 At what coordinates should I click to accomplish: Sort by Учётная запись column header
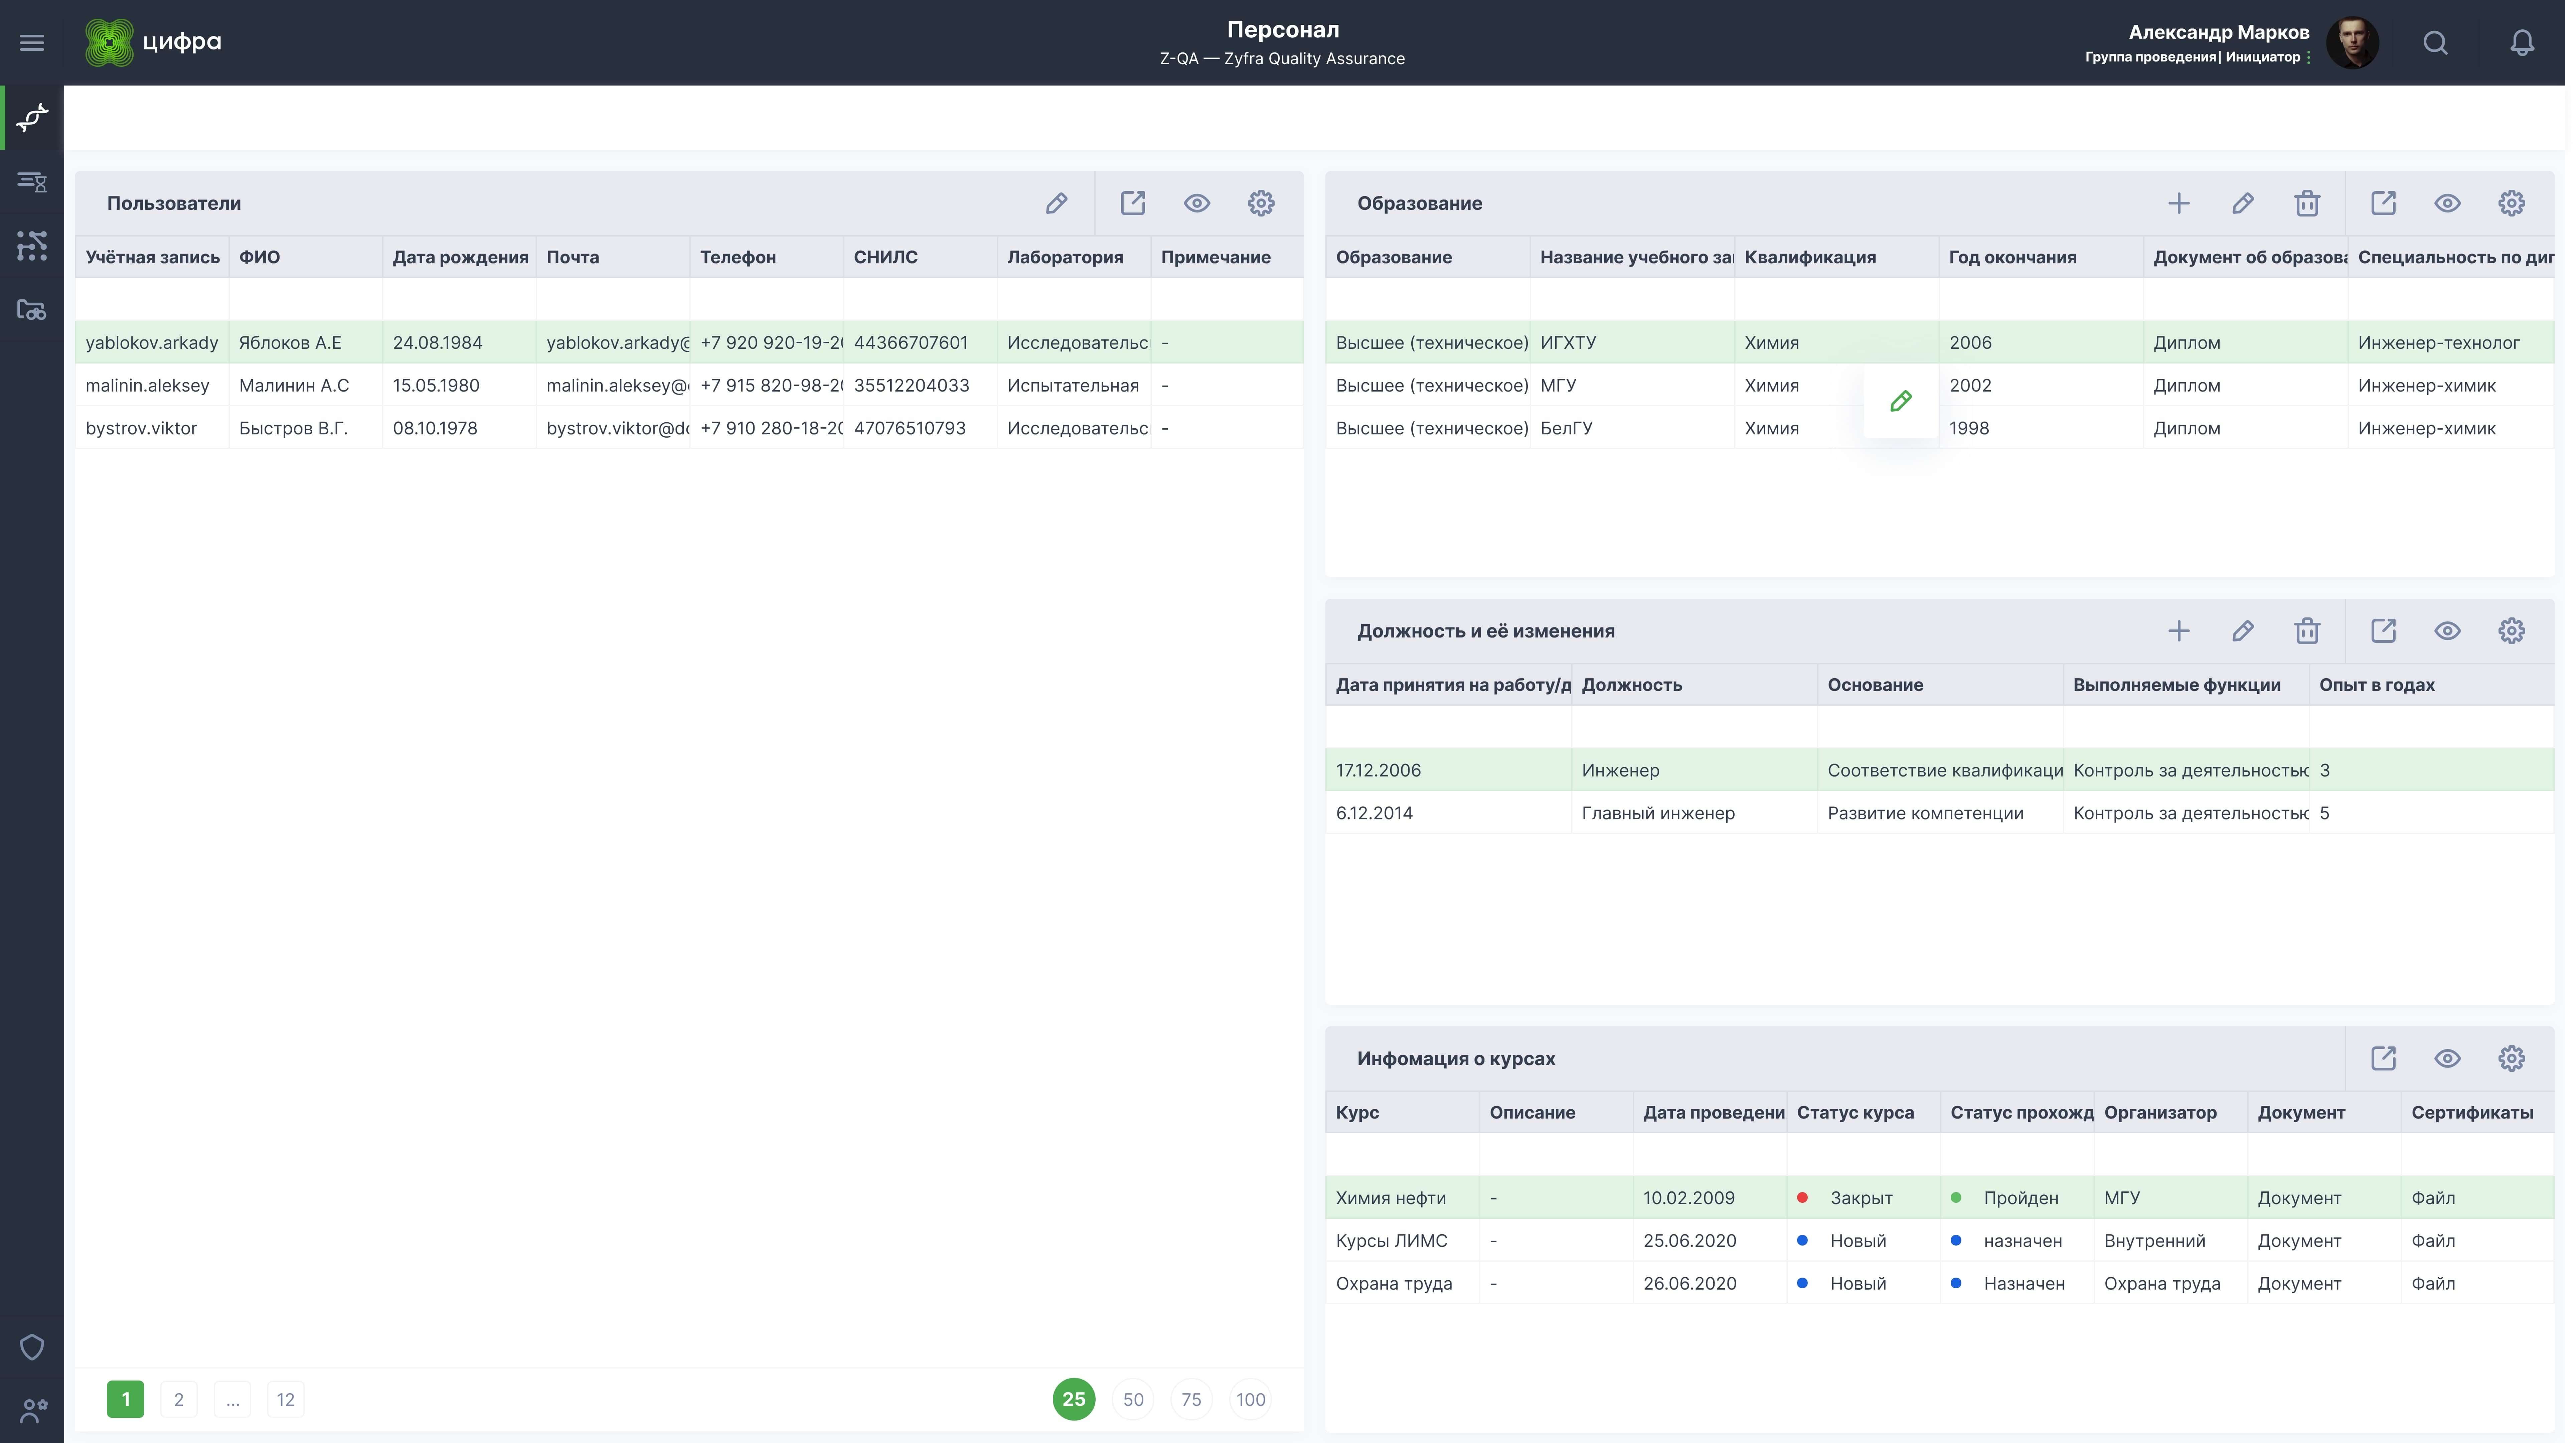[152, 257]
